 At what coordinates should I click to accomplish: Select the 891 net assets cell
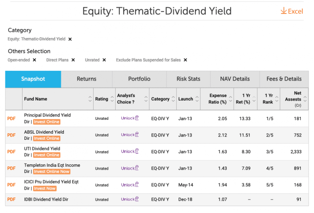pos(298,168)
